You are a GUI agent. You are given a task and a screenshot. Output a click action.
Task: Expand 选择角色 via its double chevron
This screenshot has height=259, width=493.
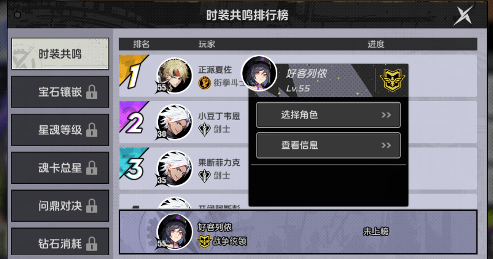pyautogui.click(x=386, y=115)
